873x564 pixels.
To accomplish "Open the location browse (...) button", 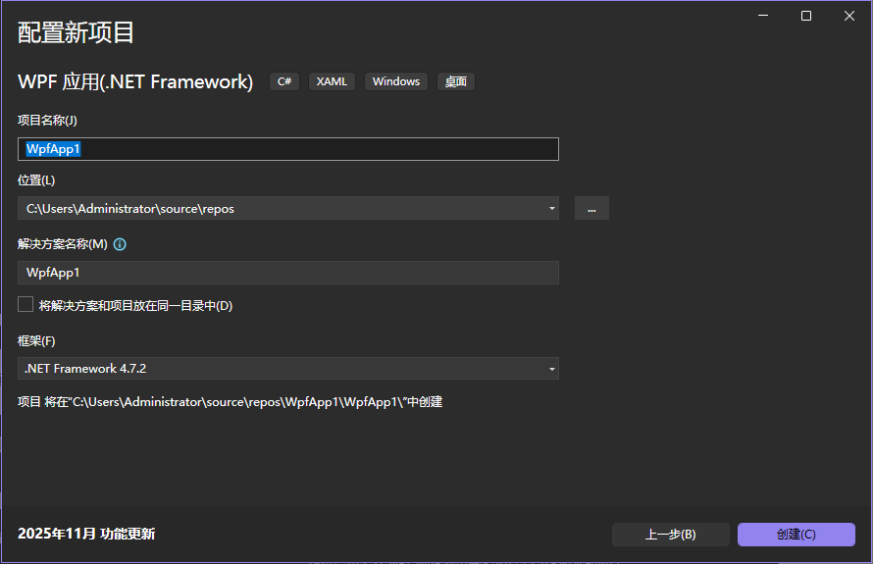I will coord(591,208).
